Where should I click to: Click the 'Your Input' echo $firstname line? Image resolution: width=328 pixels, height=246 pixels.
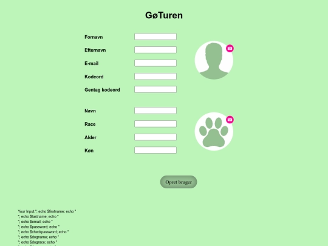(x=47, y=211)
